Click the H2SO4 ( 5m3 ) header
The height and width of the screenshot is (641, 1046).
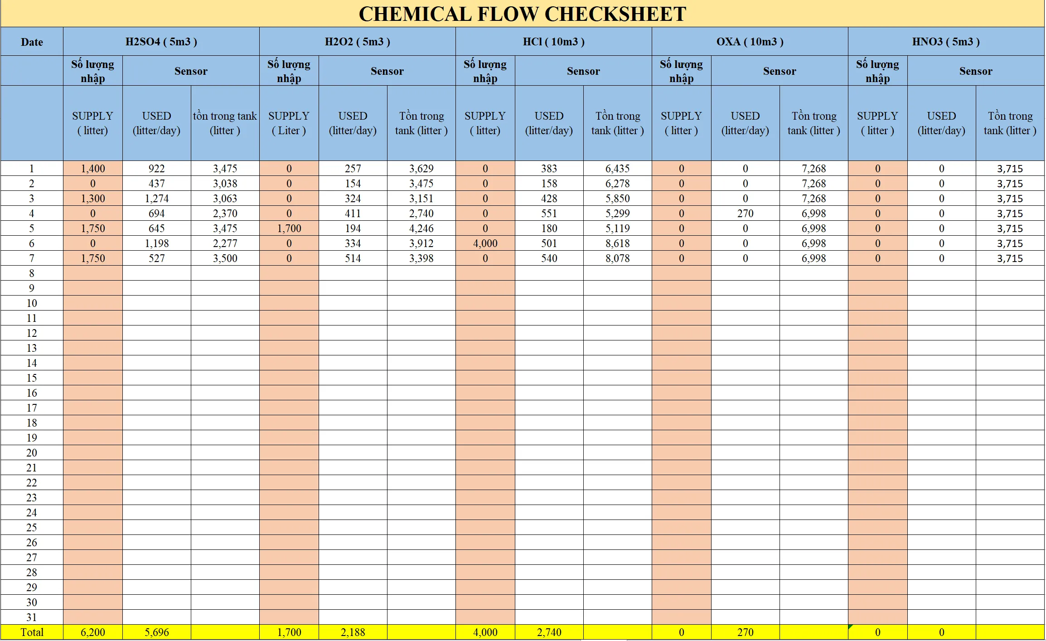[161, 42]
